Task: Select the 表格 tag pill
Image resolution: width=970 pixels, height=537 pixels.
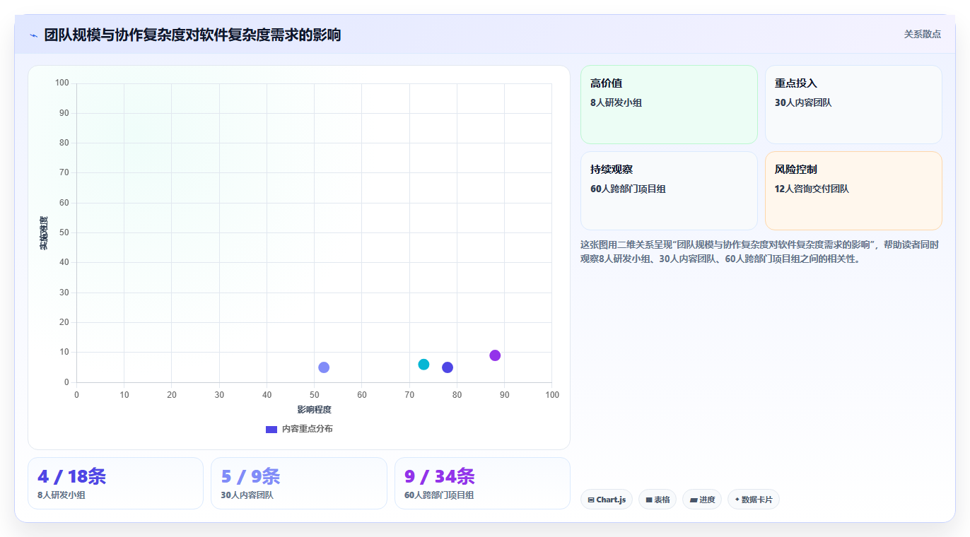Action: tap(658, 500)
